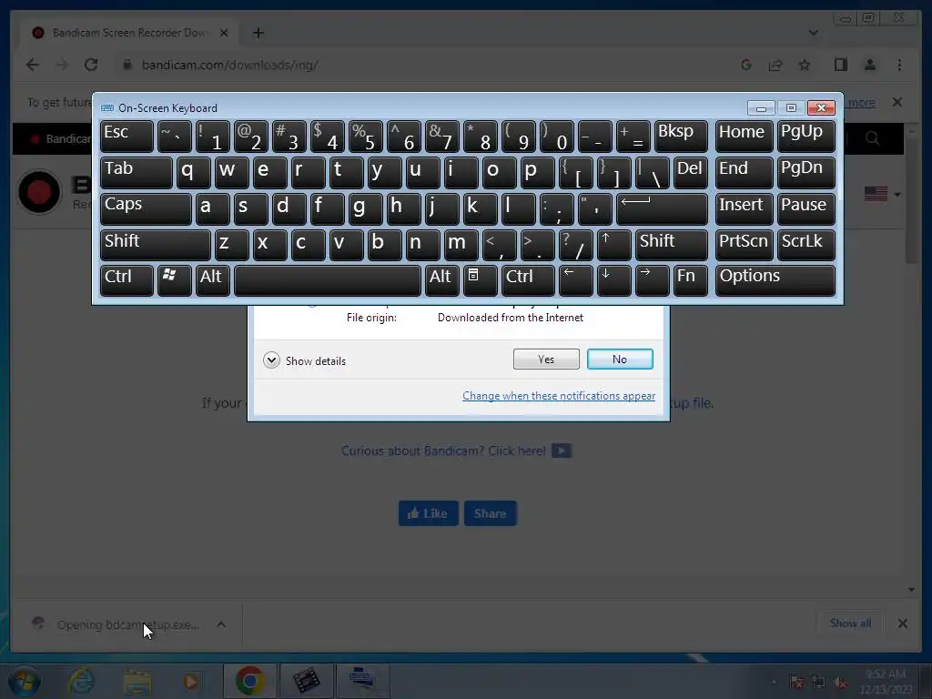Open the language flag dropdown
The image size is (932, 699).
pos(882,194)
